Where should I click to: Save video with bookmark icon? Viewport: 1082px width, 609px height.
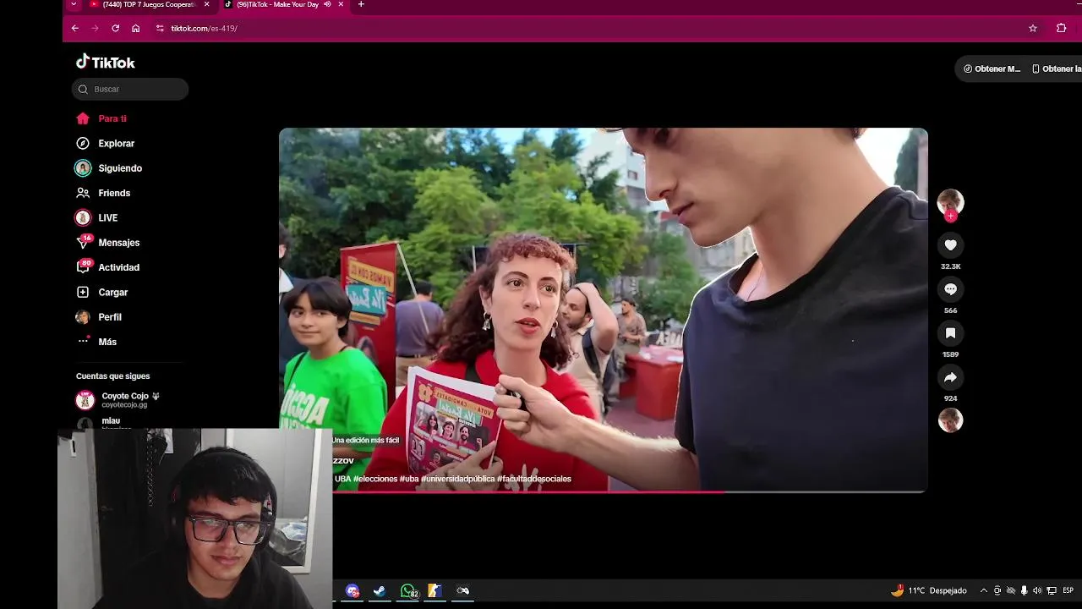pyautogui.click(x=950, y=333)
